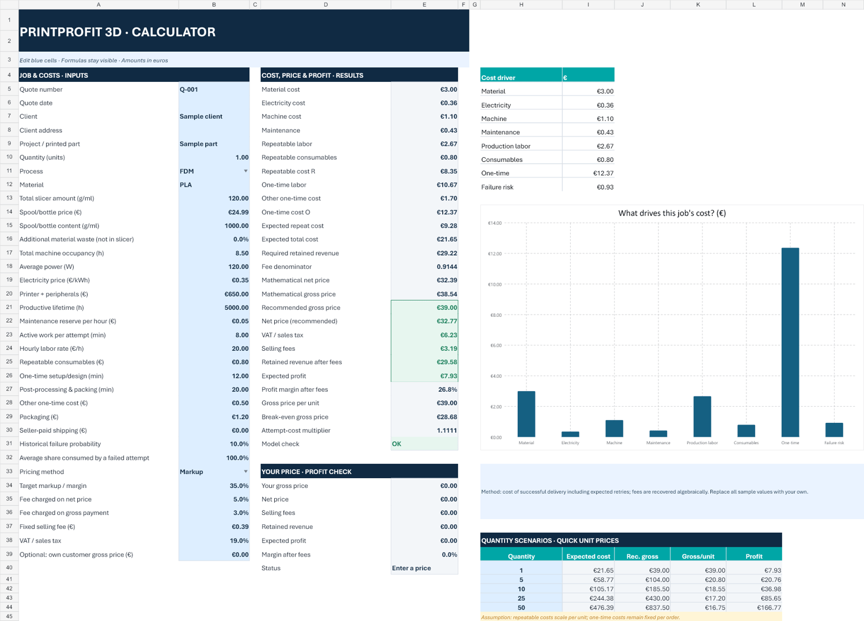Image resolution: width=864 pixels, height=621 pixels.
Task: Click the Material input cell PLA
Action: point(214,185)
